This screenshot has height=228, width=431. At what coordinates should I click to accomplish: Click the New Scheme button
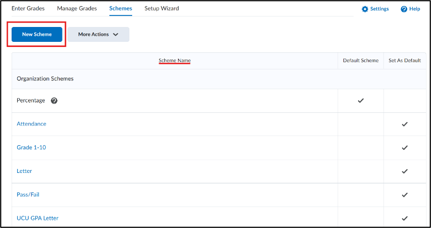[x=37, y=35]
